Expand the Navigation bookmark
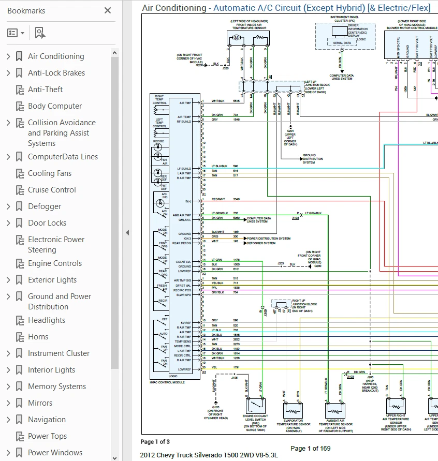 (x=7, y=420)
